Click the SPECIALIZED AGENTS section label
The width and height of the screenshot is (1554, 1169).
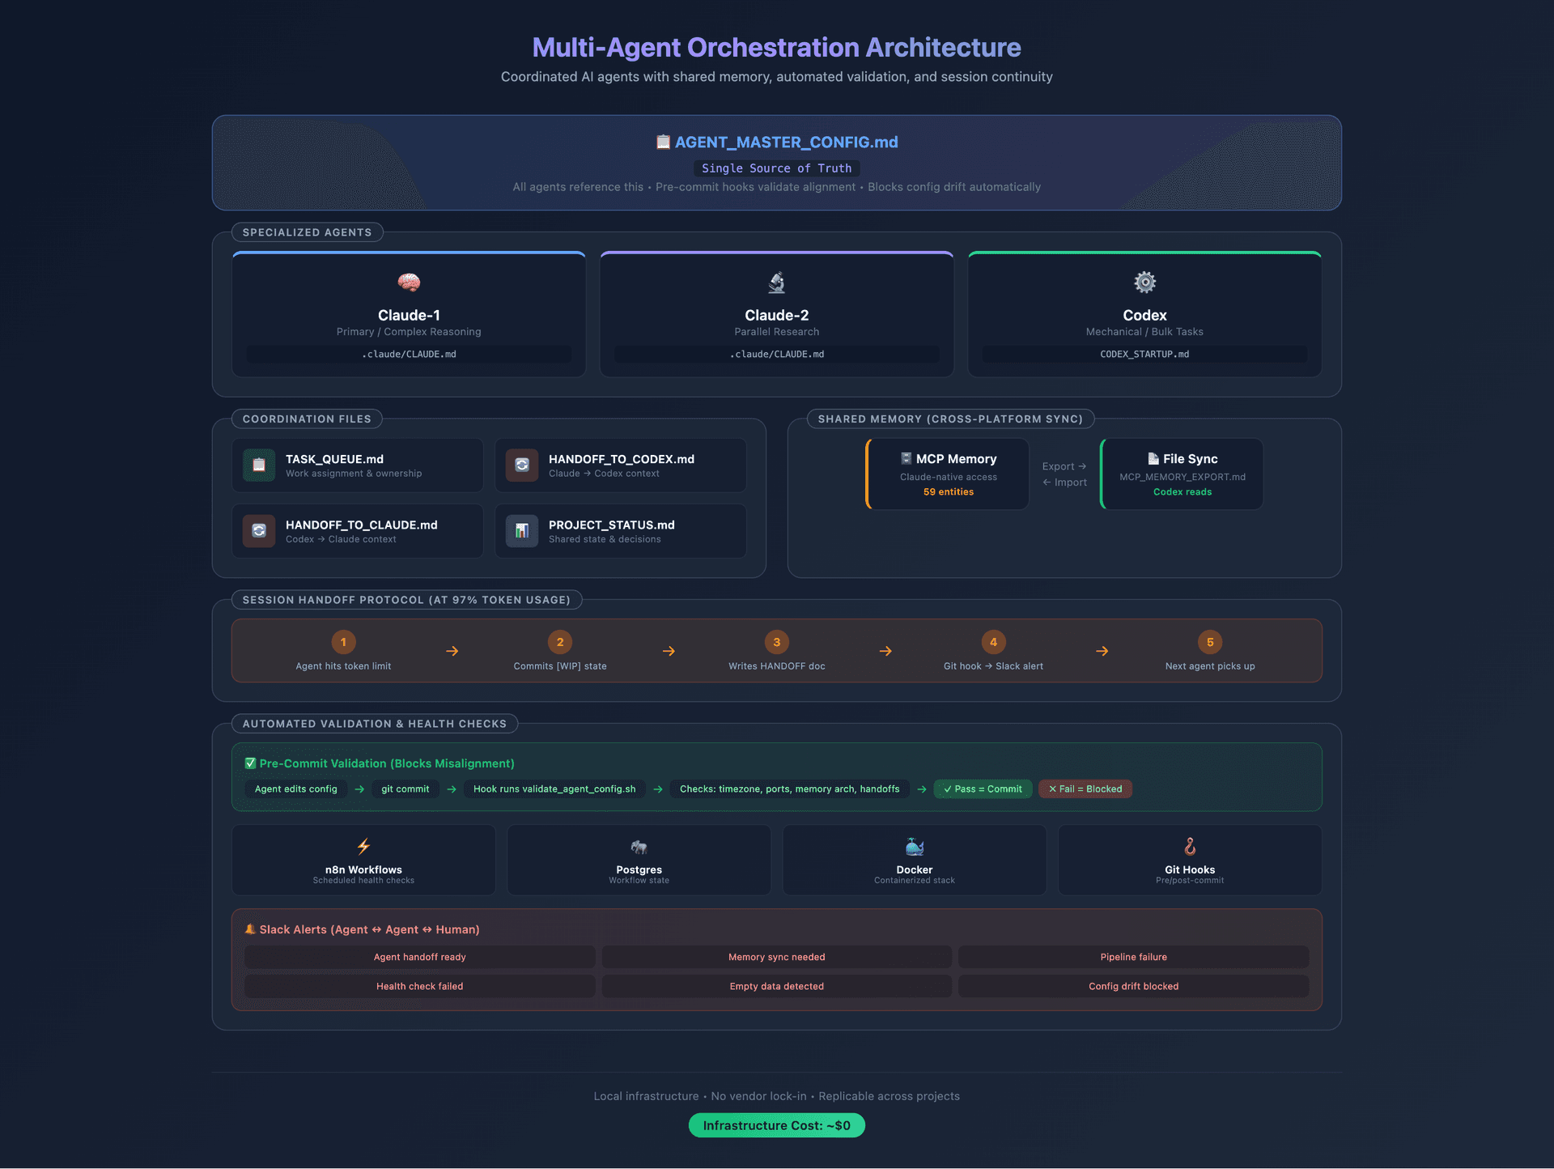[x=308, y=232]
